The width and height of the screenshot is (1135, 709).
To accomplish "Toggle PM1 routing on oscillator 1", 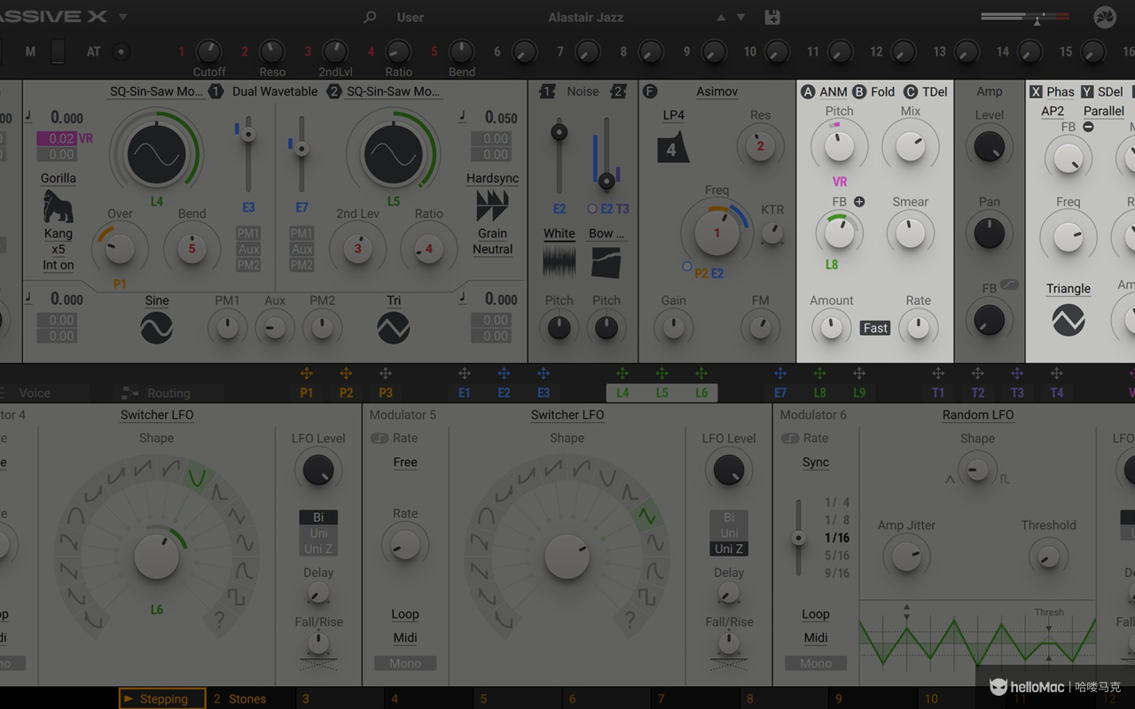I will [248, 233].
